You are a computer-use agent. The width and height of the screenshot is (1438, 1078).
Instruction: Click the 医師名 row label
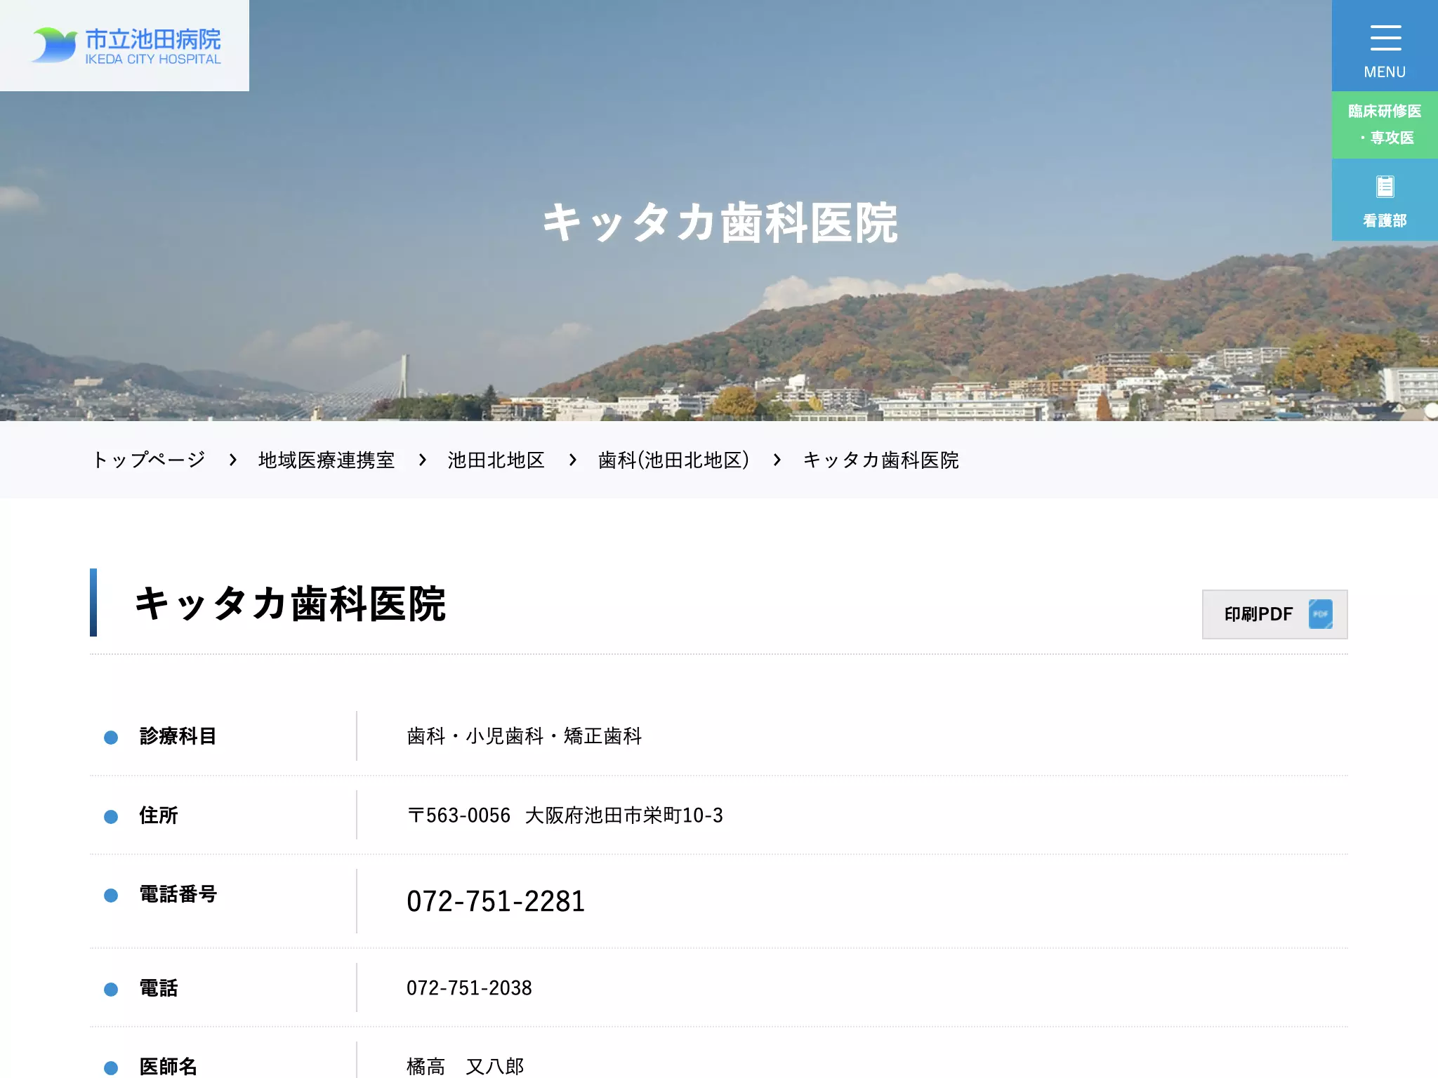point(168,1067)
